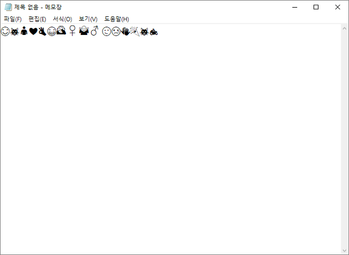Minimize the 메모장 window
Image resolution: width=349 pixels, height=255 pixels.
pyautogui.click(x=294, y=7)
